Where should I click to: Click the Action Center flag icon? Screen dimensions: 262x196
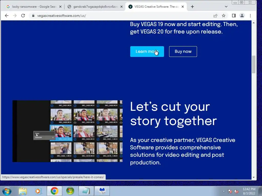[x=230, y=191]
